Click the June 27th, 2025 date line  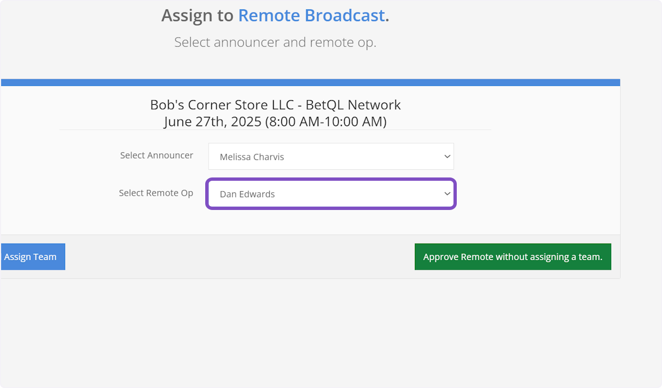pyautogui.click(x=212, y=122)
